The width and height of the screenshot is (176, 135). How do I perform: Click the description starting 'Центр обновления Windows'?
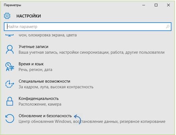(x=92, y=121)
